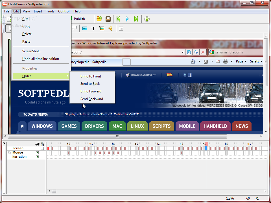Click the LINUX category tab
The width and height of the screenshot is (271, 203).
tap(137, 126)
